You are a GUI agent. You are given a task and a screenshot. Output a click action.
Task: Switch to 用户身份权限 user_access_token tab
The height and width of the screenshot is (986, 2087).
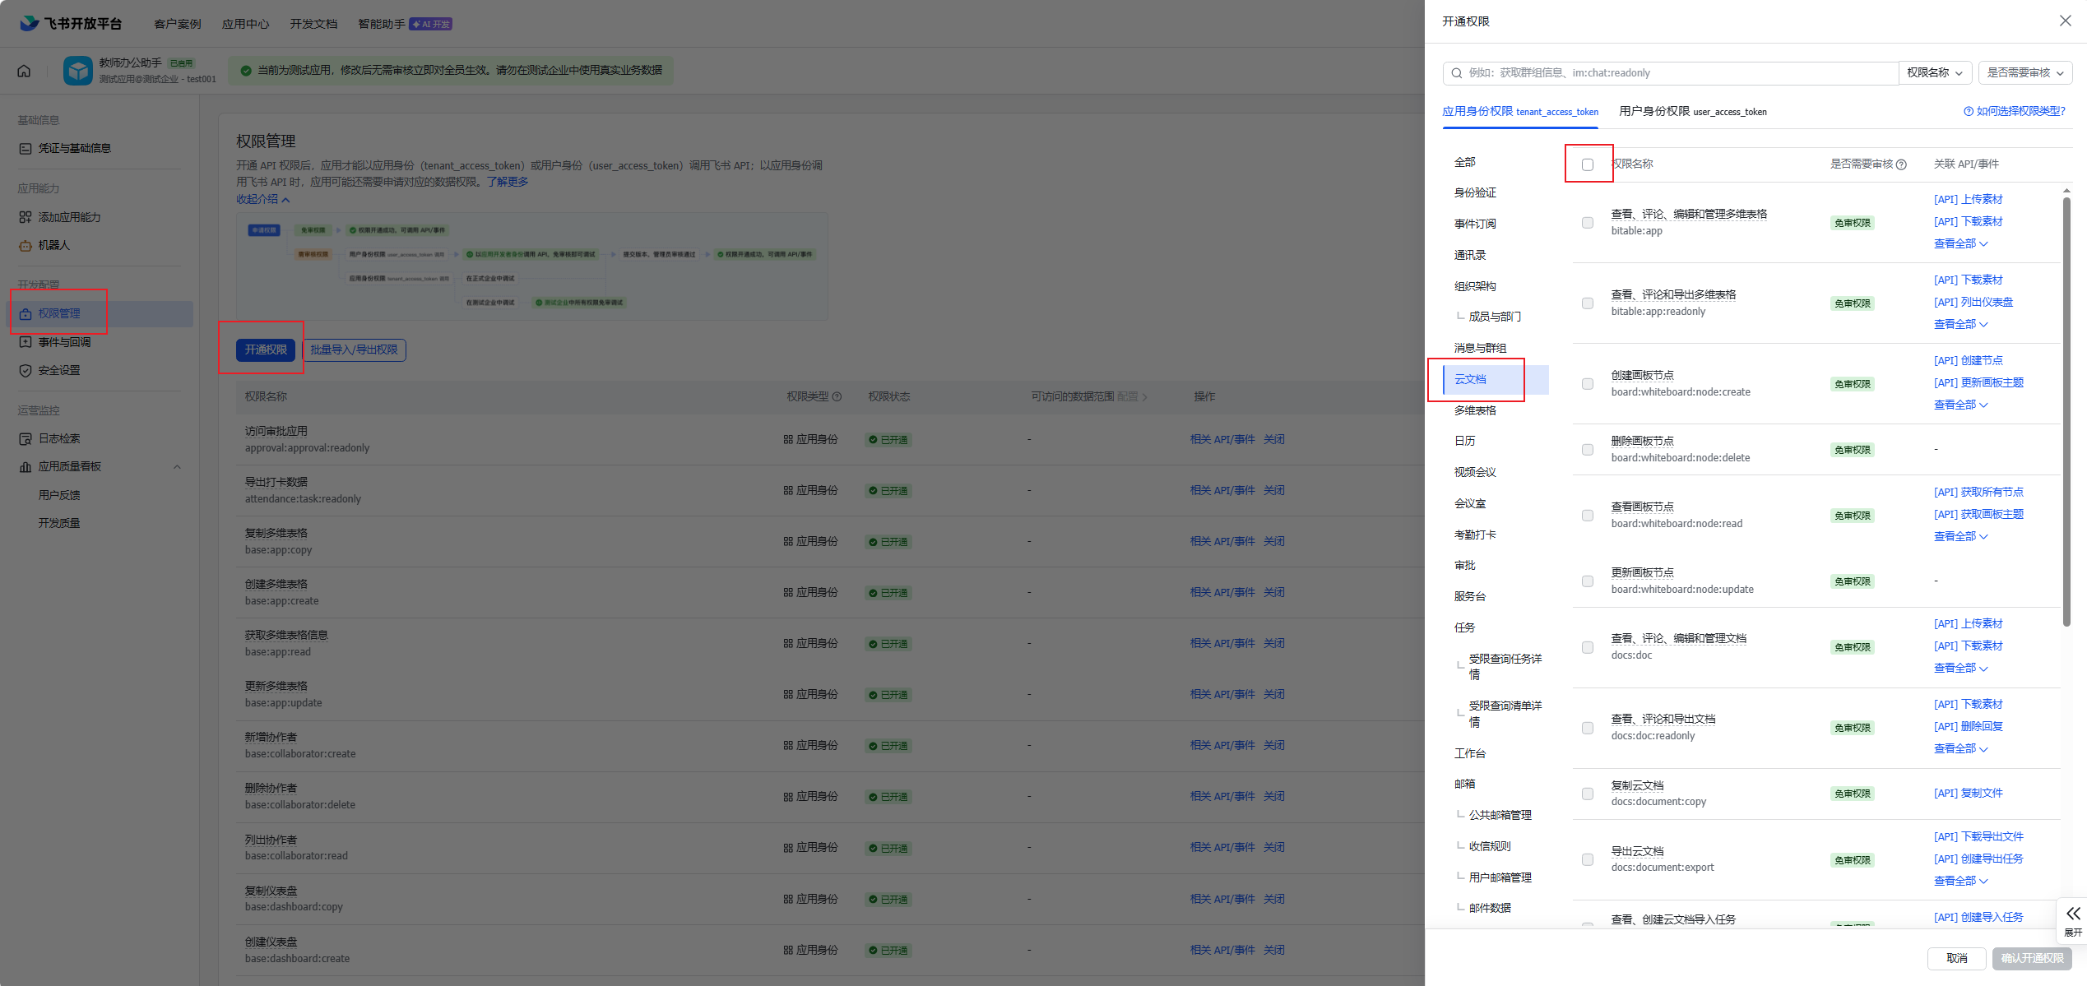[x=1692, y=111]
